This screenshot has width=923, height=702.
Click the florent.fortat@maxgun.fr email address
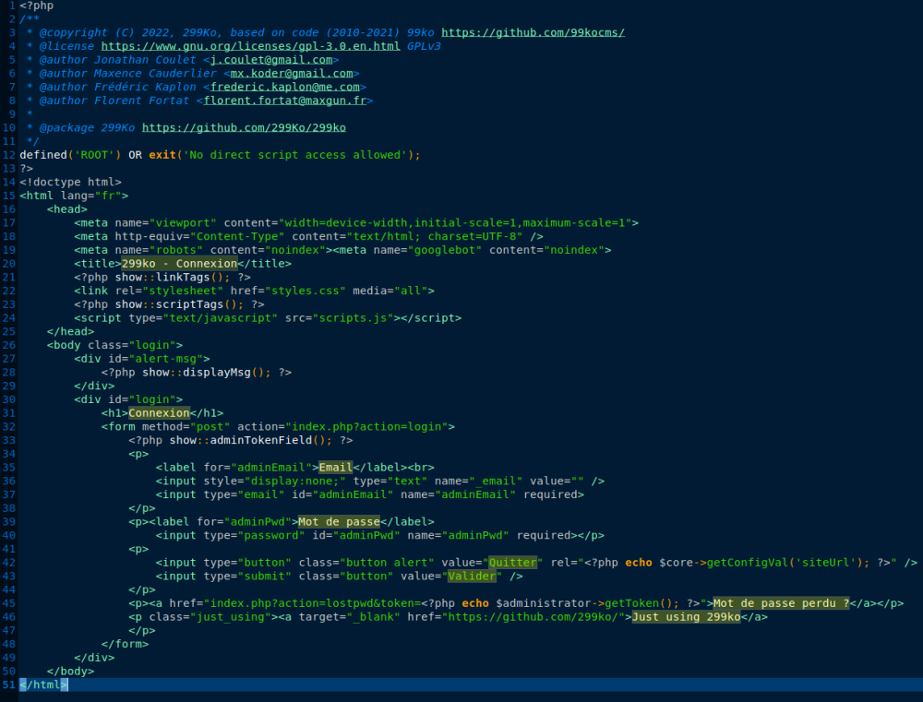(x=285, y=100)
